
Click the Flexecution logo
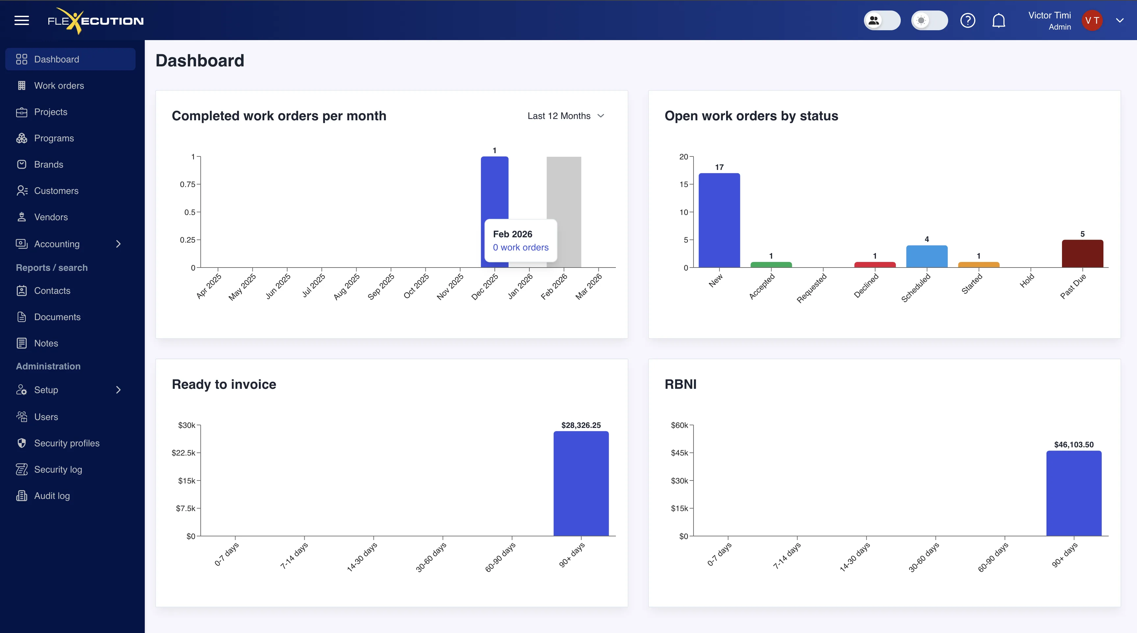(x=95, y=21)
